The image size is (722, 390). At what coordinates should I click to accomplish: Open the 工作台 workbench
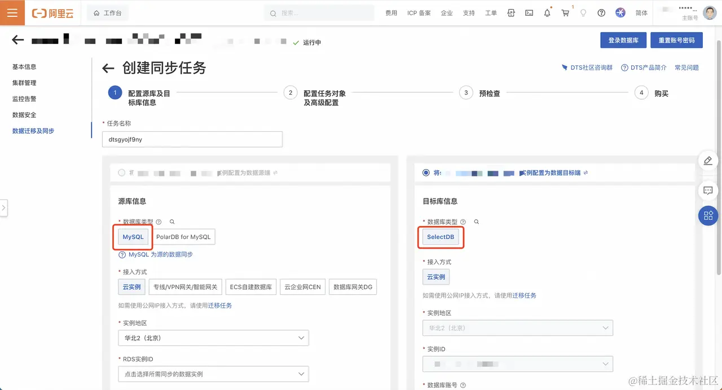pos(108,13)
